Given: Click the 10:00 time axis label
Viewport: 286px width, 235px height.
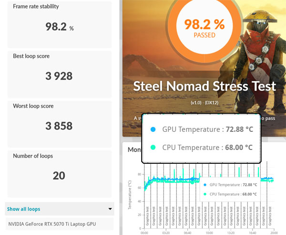Looking at the screenshot, I should pos(209,233).
